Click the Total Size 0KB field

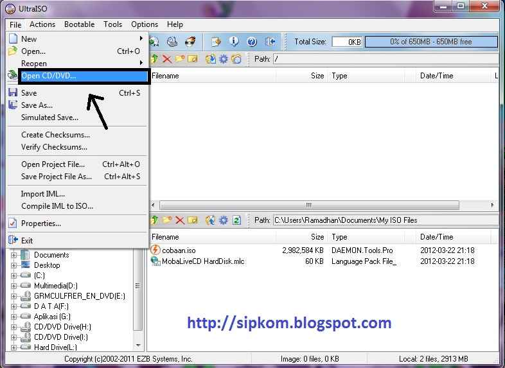(347, 42)
